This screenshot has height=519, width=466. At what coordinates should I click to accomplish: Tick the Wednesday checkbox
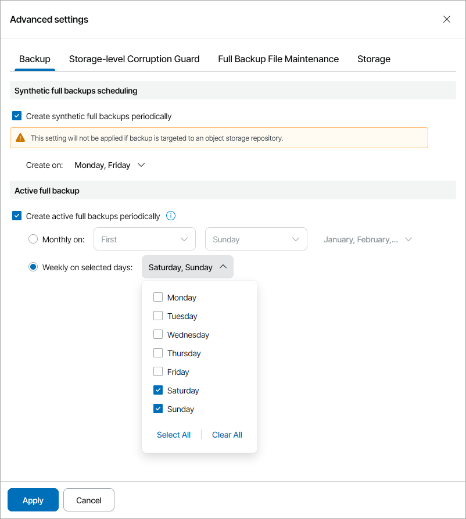coord(158,335)
